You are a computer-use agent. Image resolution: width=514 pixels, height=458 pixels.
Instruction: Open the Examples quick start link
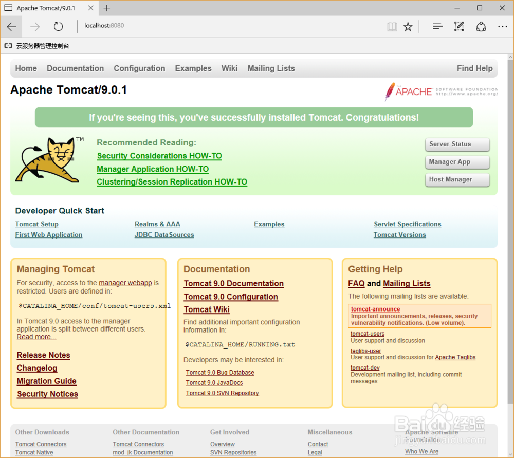click(269, 224)
